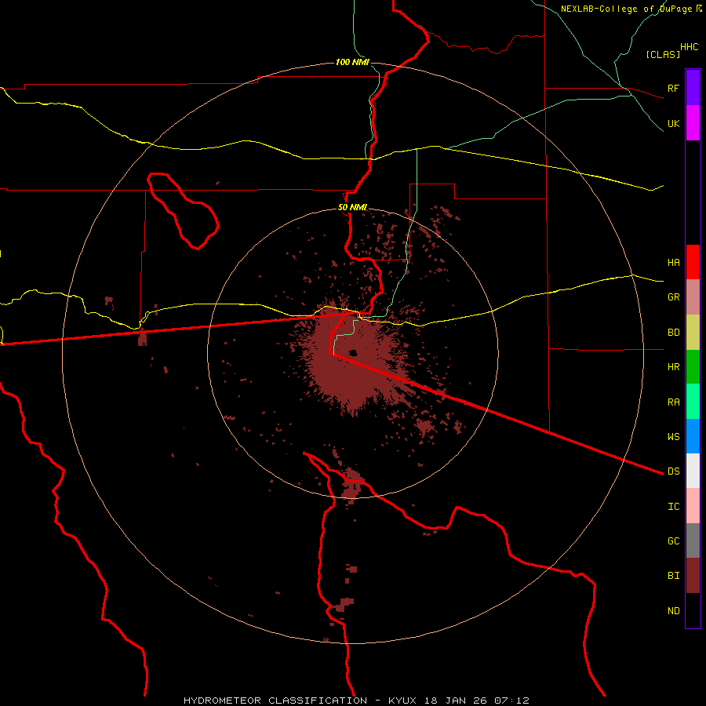Image resolution: width=706 pixels, height=706 pixels.
Task: Click the DS legend label
Action: click(x=673, y=471)
